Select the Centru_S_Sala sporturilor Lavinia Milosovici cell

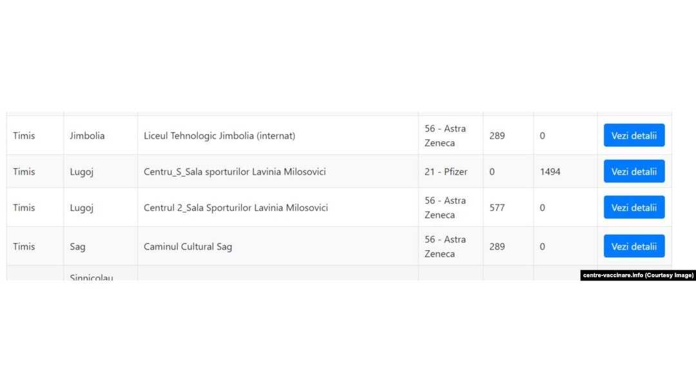click(x=278, y=171)
